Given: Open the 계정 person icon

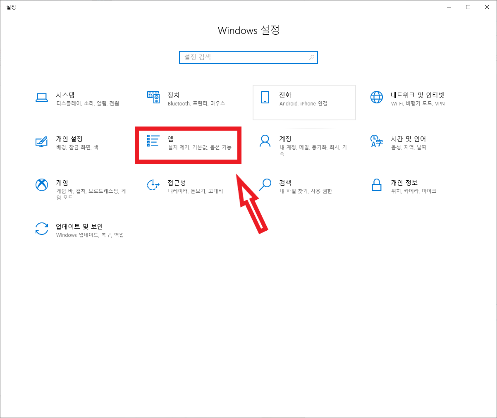Looking at the screenshot, I should [x=265, y=141].
